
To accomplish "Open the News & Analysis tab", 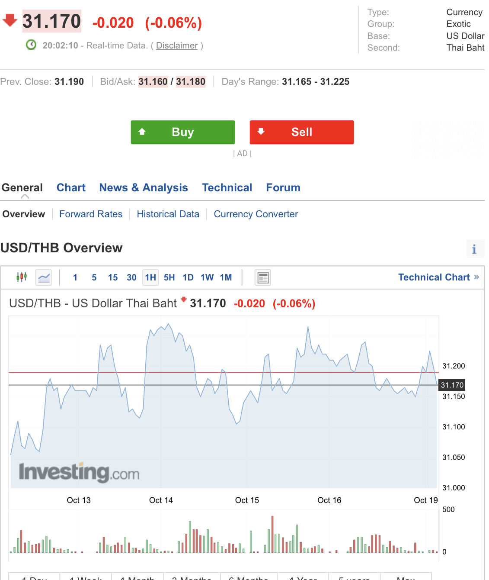I will [144, 187].
